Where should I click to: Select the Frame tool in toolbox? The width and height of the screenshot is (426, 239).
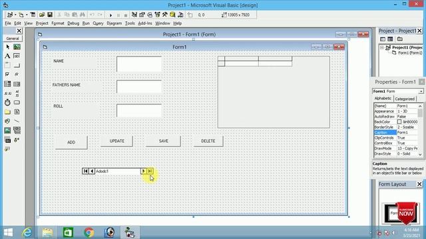coord(7,65)
